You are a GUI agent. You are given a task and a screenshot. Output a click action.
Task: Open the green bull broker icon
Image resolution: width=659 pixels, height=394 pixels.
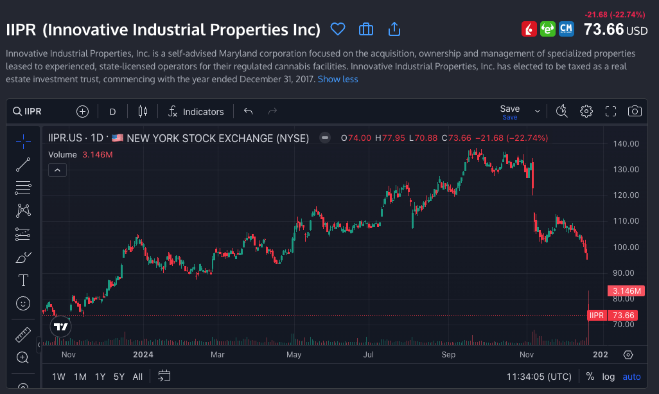548,29
